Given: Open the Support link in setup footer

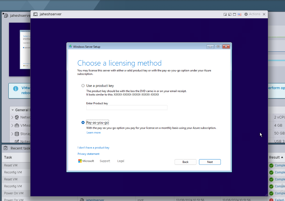Looking at the screenshot, I should pos(105,161).
